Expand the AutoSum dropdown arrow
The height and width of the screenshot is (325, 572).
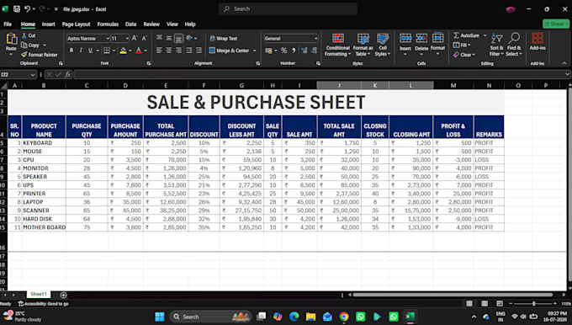(x=485, y=35)
